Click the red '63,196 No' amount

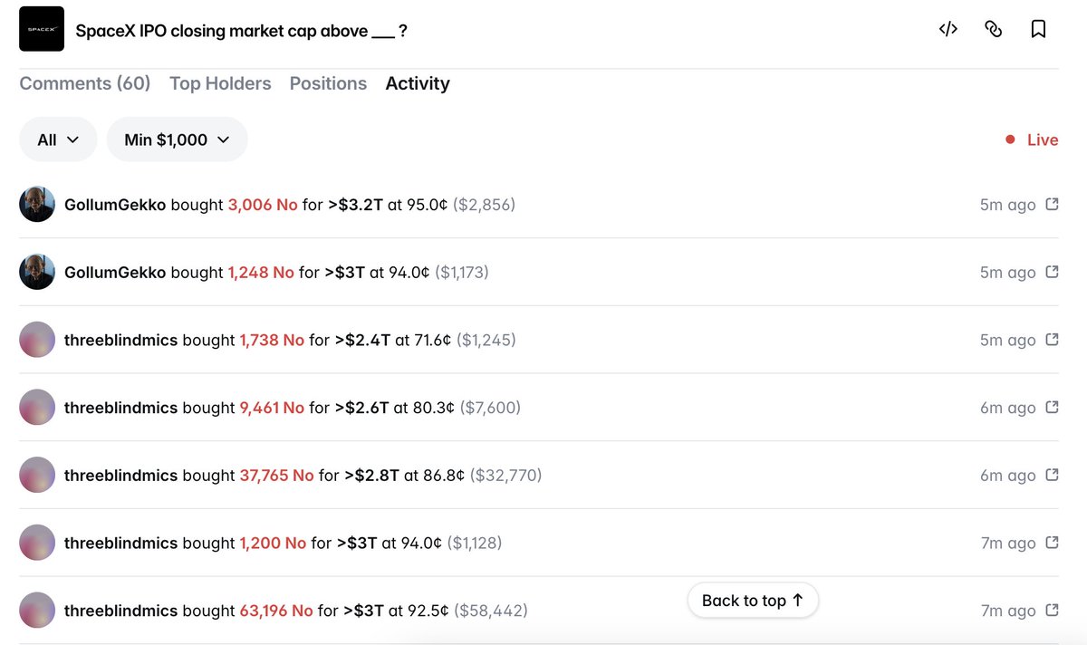(276, 611)
